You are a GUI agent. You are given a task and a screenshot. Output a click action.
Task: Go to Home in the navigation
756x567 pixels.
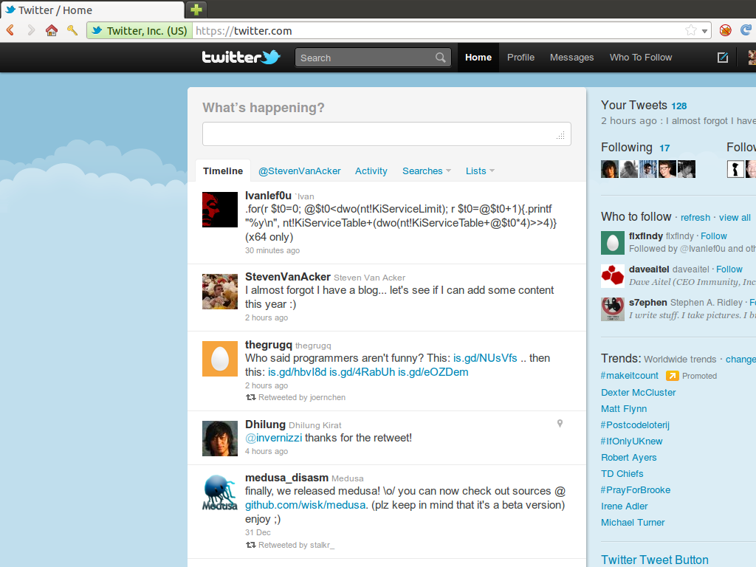(478, 58)
